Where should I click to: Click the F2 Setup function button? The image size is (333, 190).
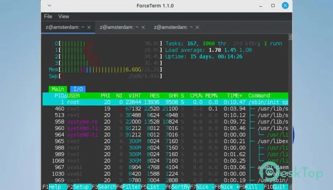click(79, 187)
